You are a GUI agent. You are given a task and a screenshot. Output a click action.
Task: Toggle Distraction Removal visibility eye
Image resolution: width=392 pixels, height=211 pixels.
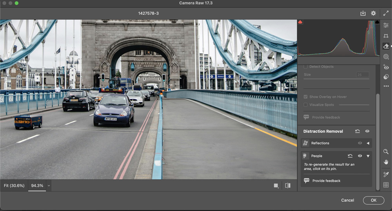coord(367,131)
